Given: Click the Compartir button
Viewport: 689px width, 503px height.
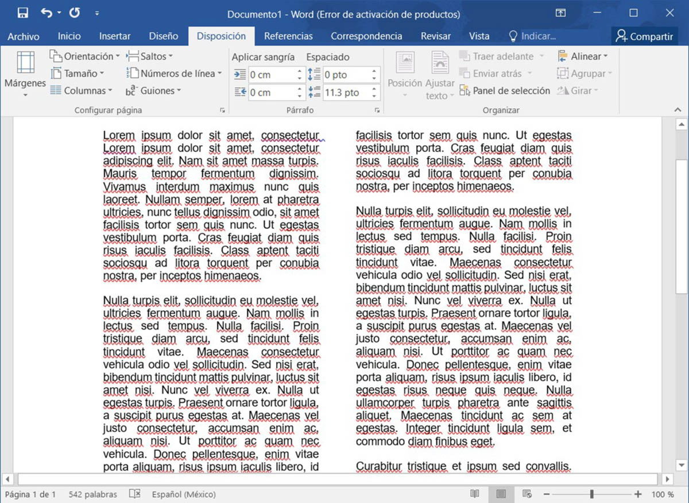Looking at the screenshot, I should click(x=644, y=36).
